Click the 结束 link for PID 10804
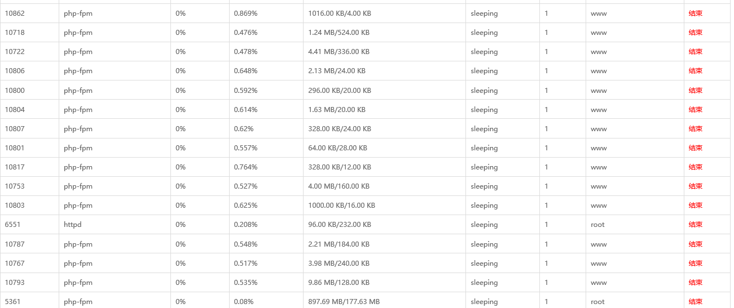734x308 pixels. 695,110
